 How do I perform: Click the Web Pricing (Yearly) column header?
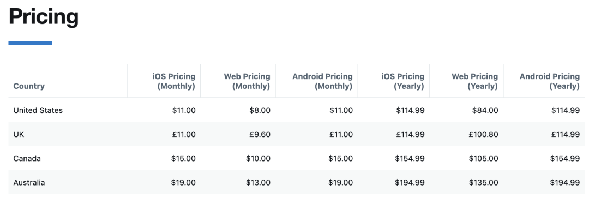tap(475, 81)
